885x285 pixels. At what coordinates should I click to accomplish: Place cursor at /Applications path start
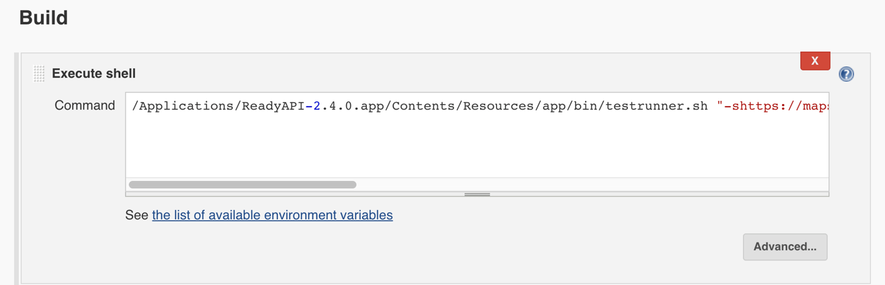click(x=133, y=106)
